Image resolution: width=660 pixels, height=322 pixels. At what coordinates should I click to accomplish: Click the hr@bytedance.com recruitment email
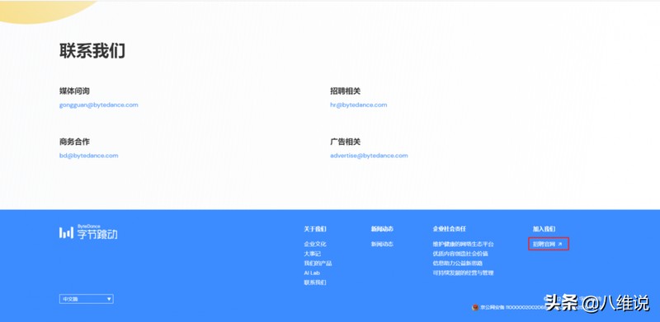(358, 105)
